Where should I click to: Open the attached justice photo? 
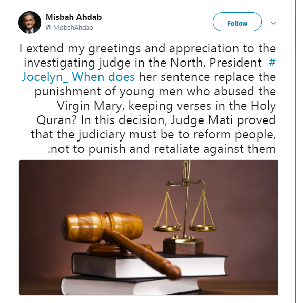[x=148, y=228]
